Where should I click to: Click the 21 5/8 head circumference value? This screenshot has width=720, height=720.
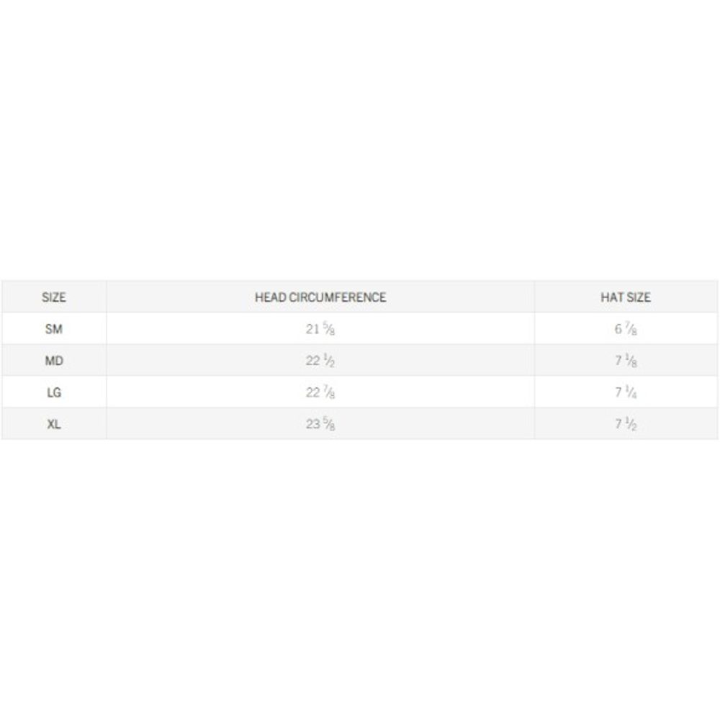[320, 330]
